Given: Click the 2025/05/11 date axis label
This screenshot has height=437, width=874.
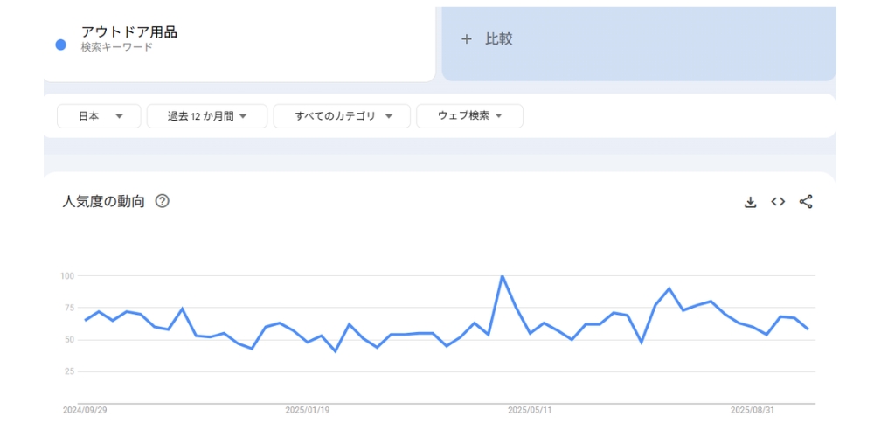Looking at the screenshot, I should pos(531,409).
